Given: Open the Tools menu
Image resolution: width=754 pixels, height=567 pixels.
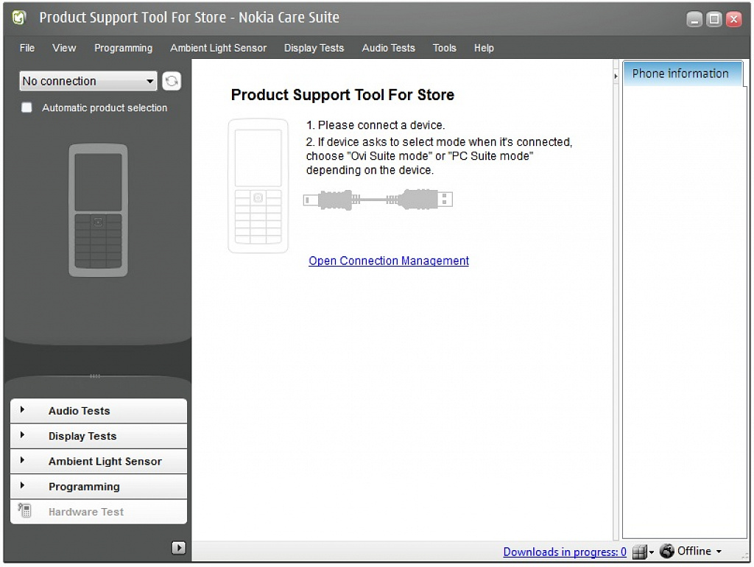Looking at the screenshot, I should [x=444, y=48].
